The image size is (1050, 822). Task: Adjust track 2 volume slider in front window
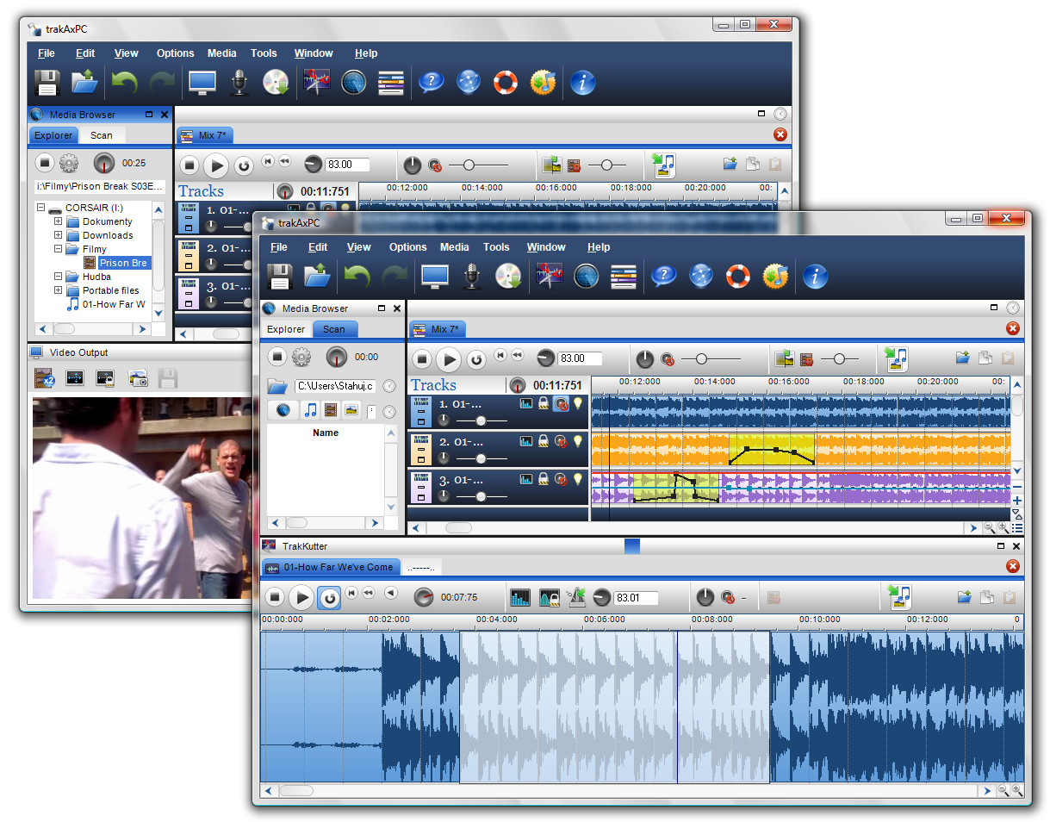pos(481,458)
